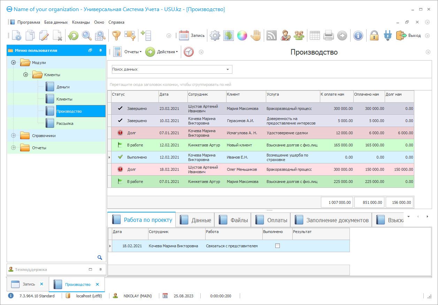This screenshot has width=438, height=305.
Task: Open the tab list dropdown arrow beside the tabs
Action: [x=409, y=216]
